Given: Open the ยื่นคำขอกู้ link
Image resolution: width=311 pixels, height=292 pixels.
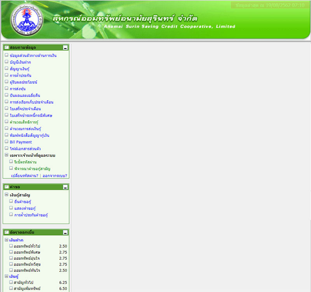Looking at the screenshot, I should click(23, 202).
